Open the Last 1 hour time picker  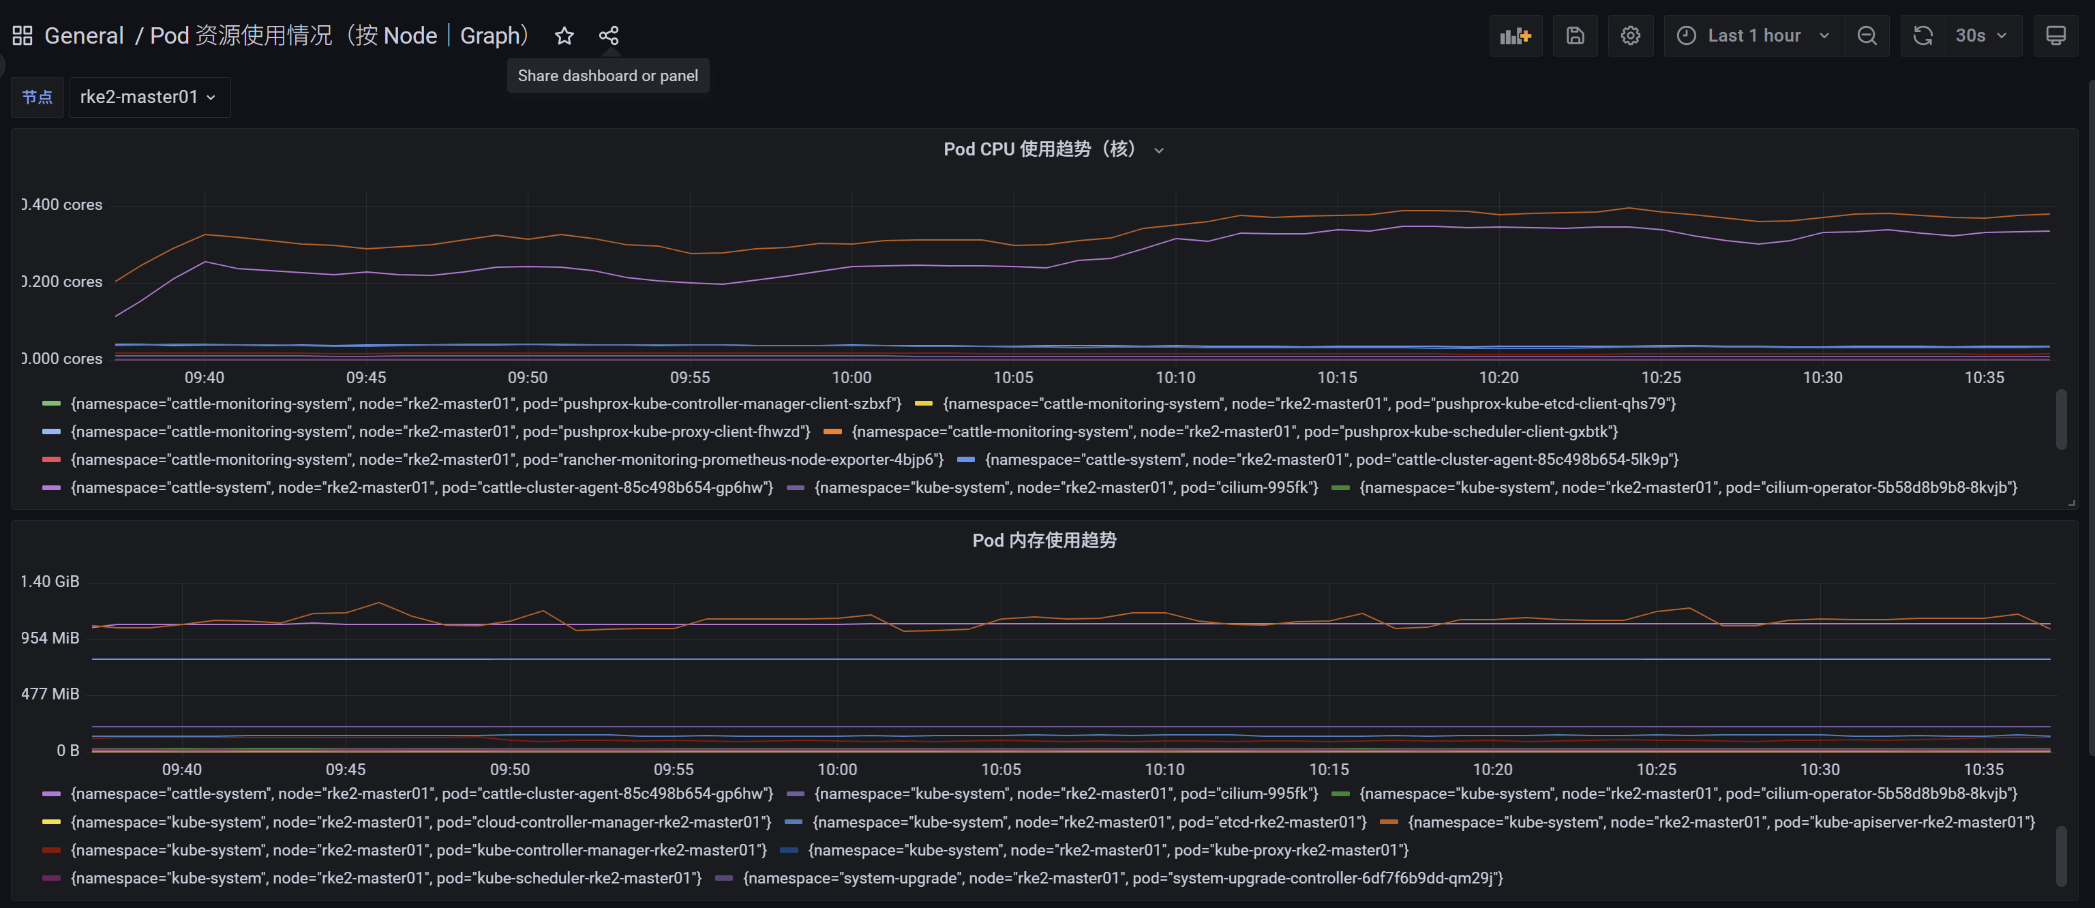click(1753, 35)
